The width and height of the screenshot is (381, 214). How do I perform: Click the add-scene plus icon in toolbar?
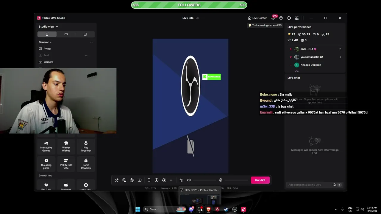140,180
